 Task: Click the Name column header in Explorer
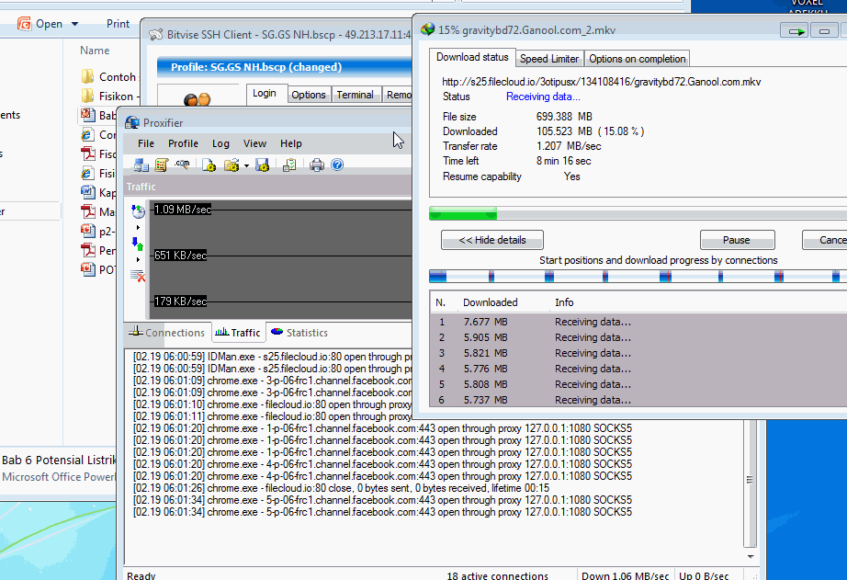95,51
